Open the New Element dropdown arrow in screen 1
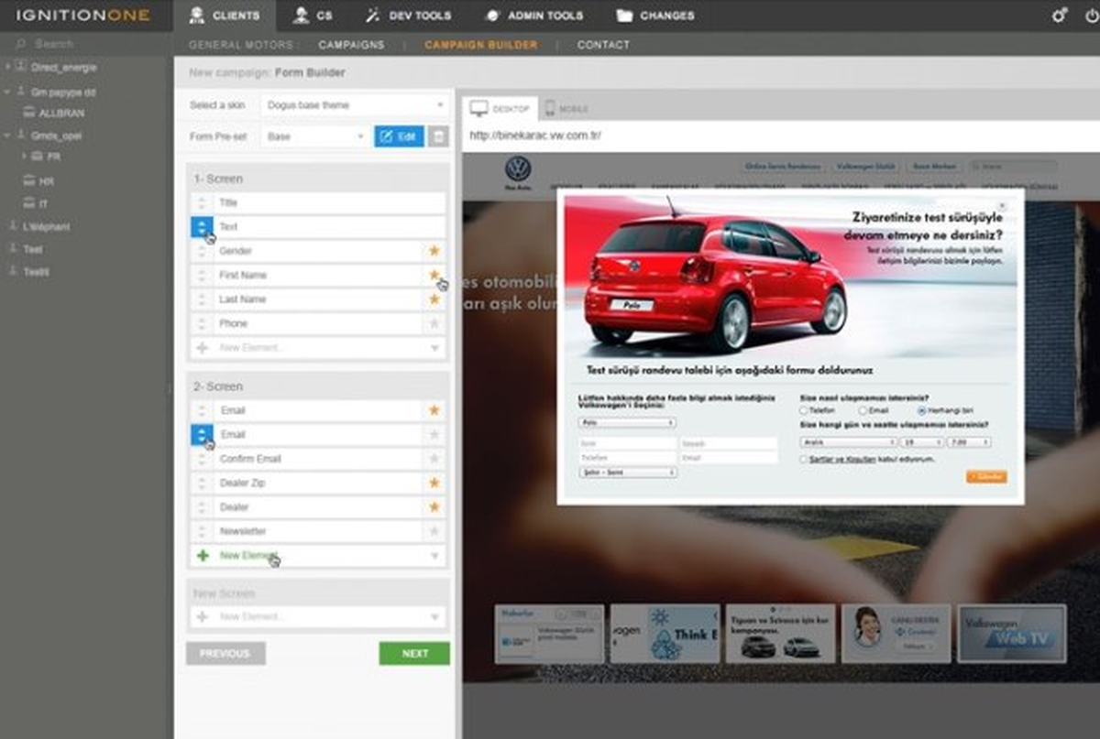The height and width of the screenshot is (739, 1100). coord(434,348)
